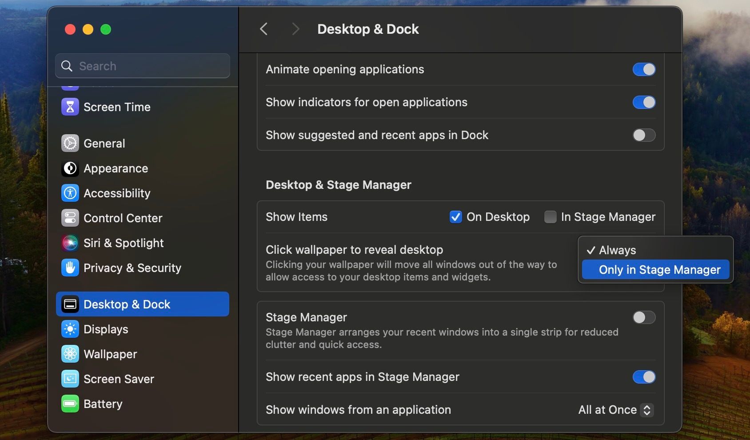The height and width of the screenshot is (440, 750).
Task: Disable Animate opening applications
Action: pyautogui.click(x=643, y=69)
